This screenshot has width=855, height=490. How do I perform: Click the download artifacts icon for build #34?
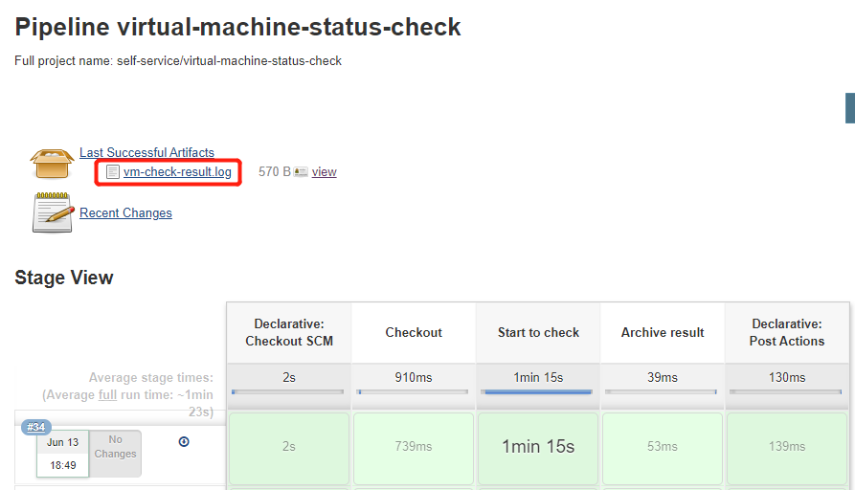click(x=184, y=441)
